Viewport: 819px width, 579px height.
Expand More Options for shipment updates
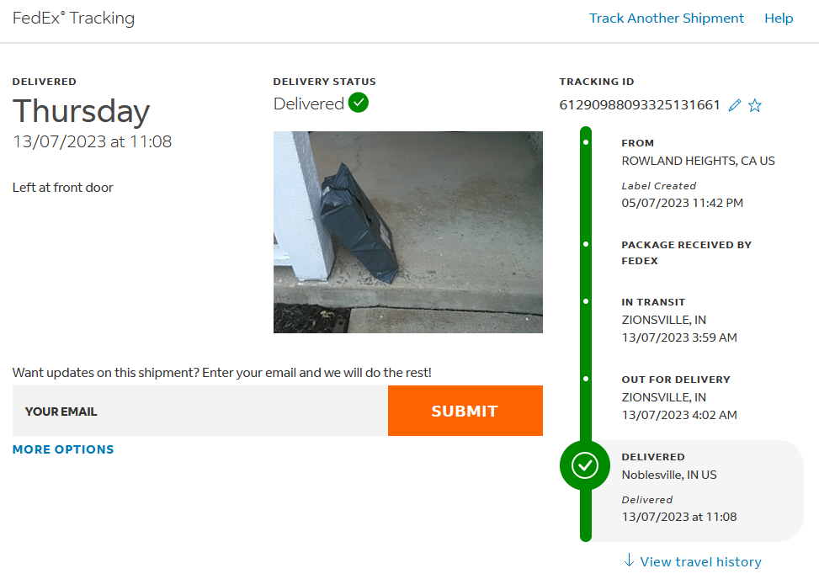pyautogui.click(x=63, y=449)
